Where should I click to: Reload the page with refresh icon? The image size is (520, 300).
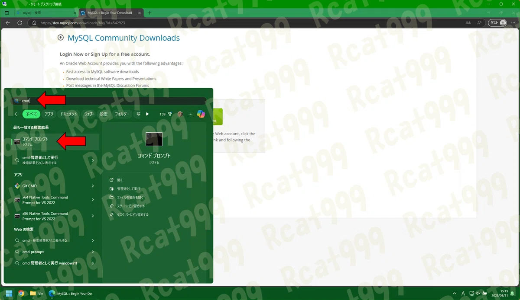19,23
